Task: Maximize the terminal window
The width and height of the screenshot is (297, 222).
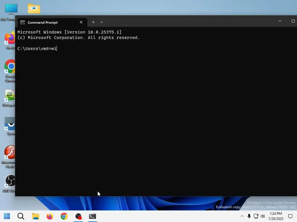Action: point(293,21)
